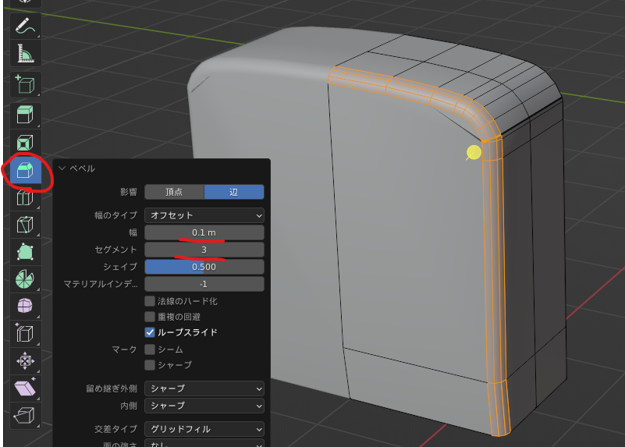Open 交差タイプ dropdown showing グリッドフィル
The height and width of the screenshot is (447, 625).
click(204, 429)
